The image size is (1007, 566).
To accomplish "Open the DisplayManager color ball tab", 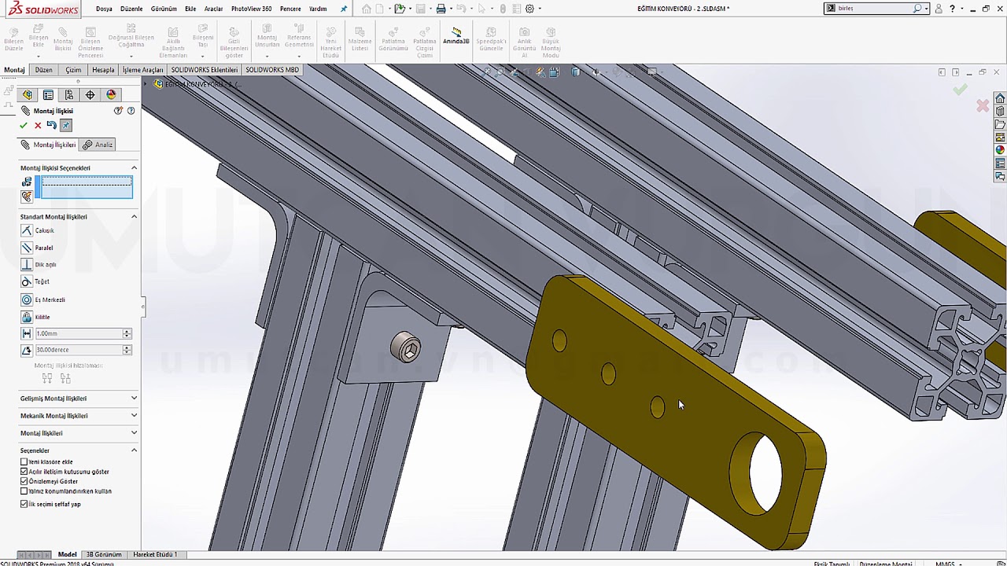I will coord(111,95).
